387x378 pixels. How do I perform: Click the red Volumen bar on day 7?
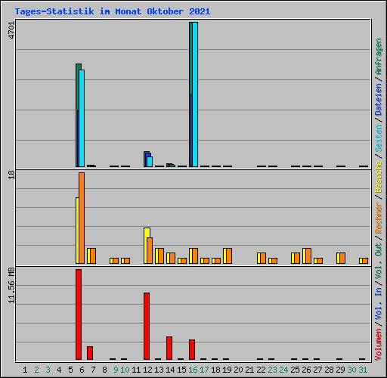[x=90, y=353]
